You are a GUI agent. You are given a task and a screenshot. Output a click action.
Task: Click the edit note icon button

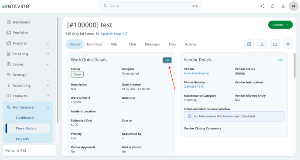click(249, 44)
